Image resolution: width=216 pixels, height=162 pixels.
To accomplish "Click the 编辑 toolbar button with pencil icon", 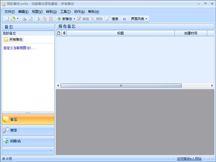I will [83, 19].
